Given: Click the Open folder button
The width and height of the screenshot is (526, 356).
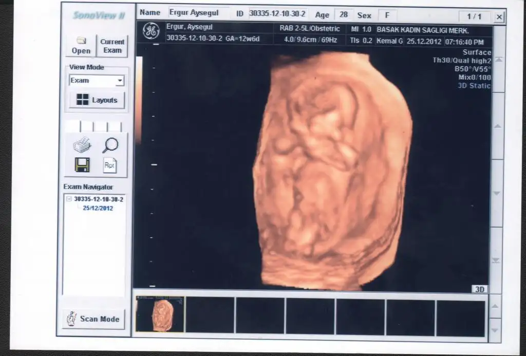Looking at the screenshot, I should tap(81, 46).
